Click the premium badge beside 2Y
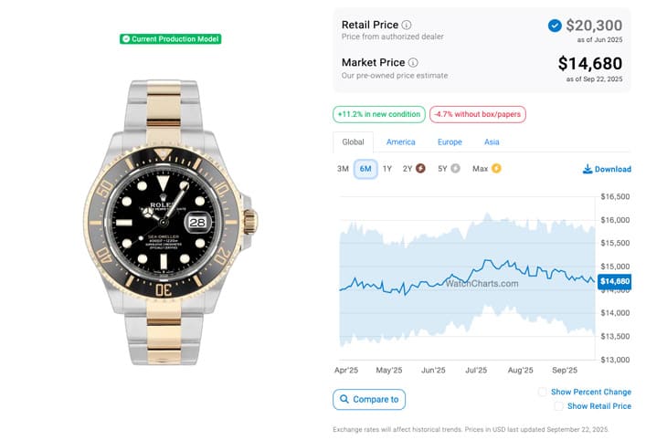This screenshot has height=440, width=667. click(x=420, y=169)
